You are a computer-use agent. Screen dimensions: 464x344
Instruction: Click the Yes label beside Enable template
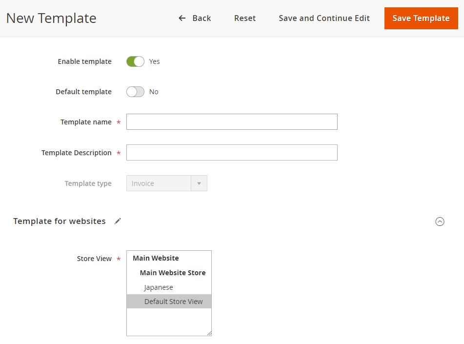point(154,61)
